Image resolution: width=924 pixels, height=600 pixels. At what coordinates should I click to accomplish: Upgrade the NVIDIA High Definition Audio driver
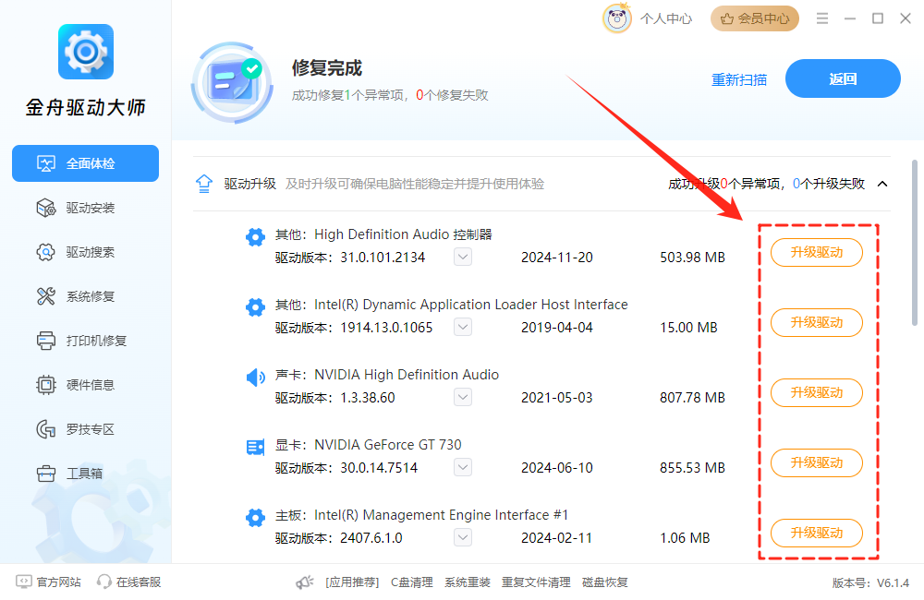pyautogui.click(x=817, y=392)
